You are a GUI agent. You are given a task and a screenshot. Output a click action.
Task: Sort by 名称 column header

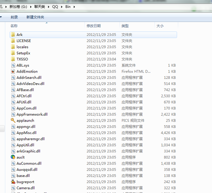click(14, 26)
